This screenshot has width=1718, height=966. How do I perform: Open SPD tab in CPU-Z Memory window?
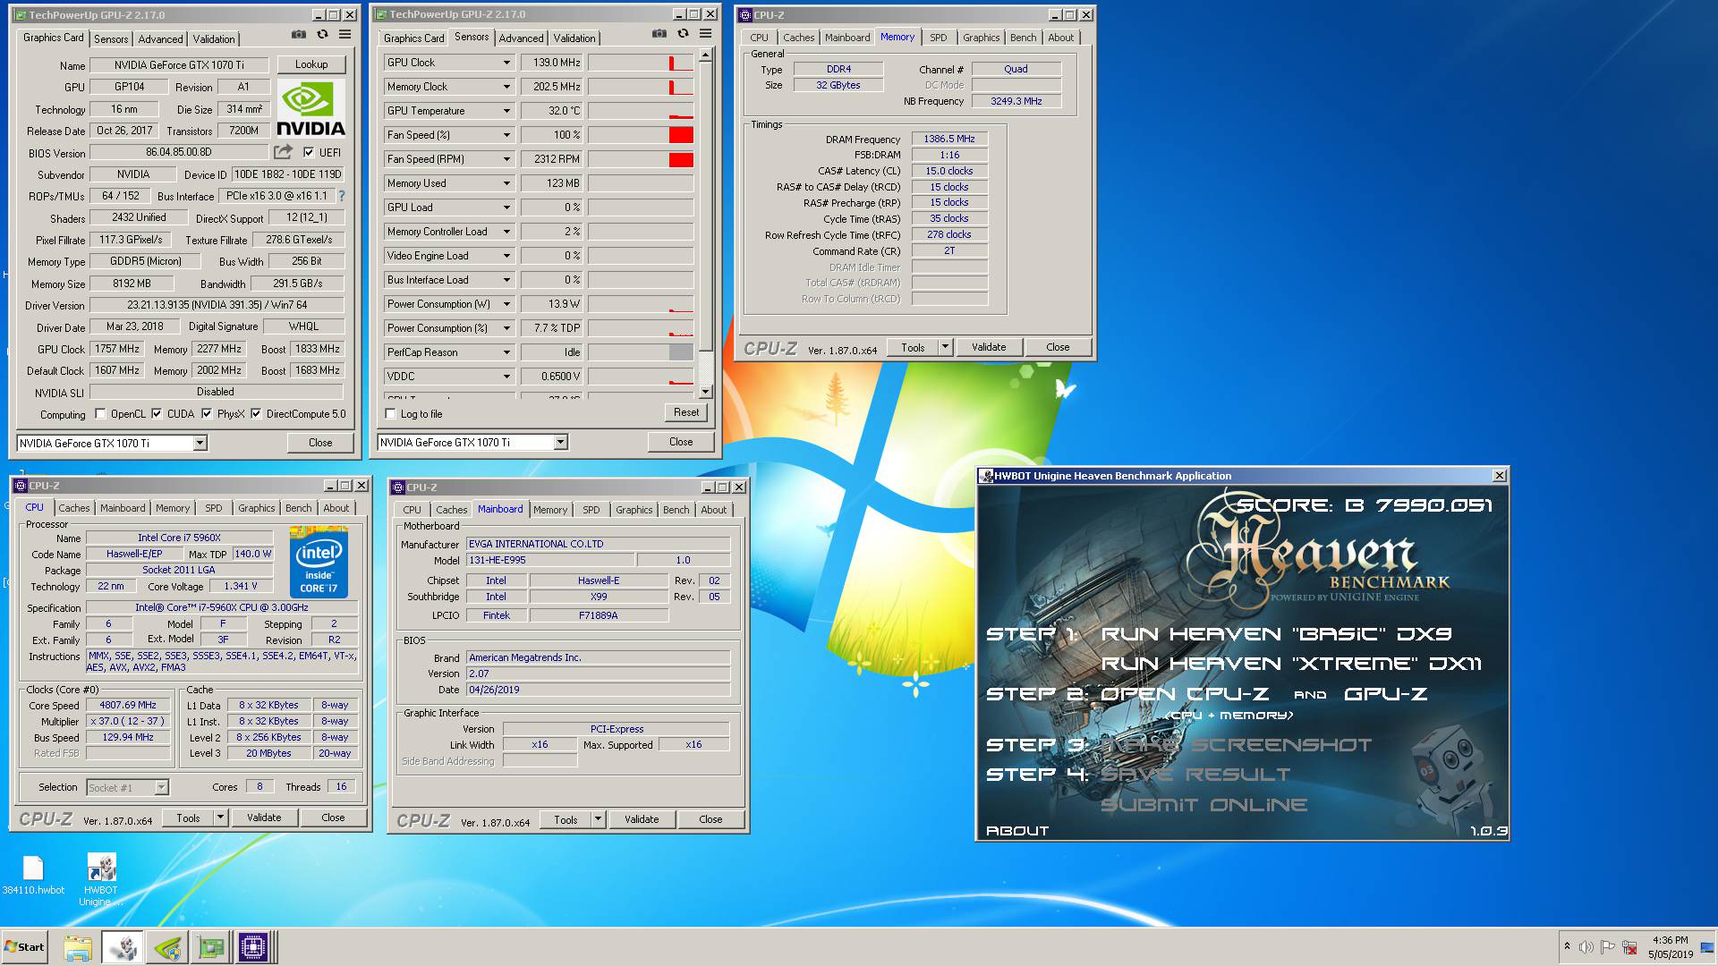[938, 38]
